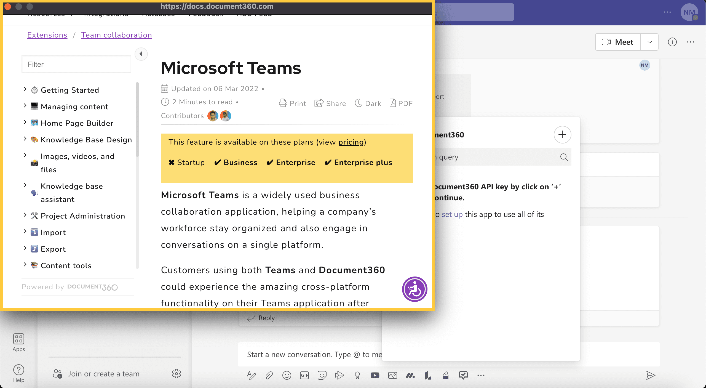The image size is (706, 388).
Task: Expand the Export category
Action: point(25,248)
